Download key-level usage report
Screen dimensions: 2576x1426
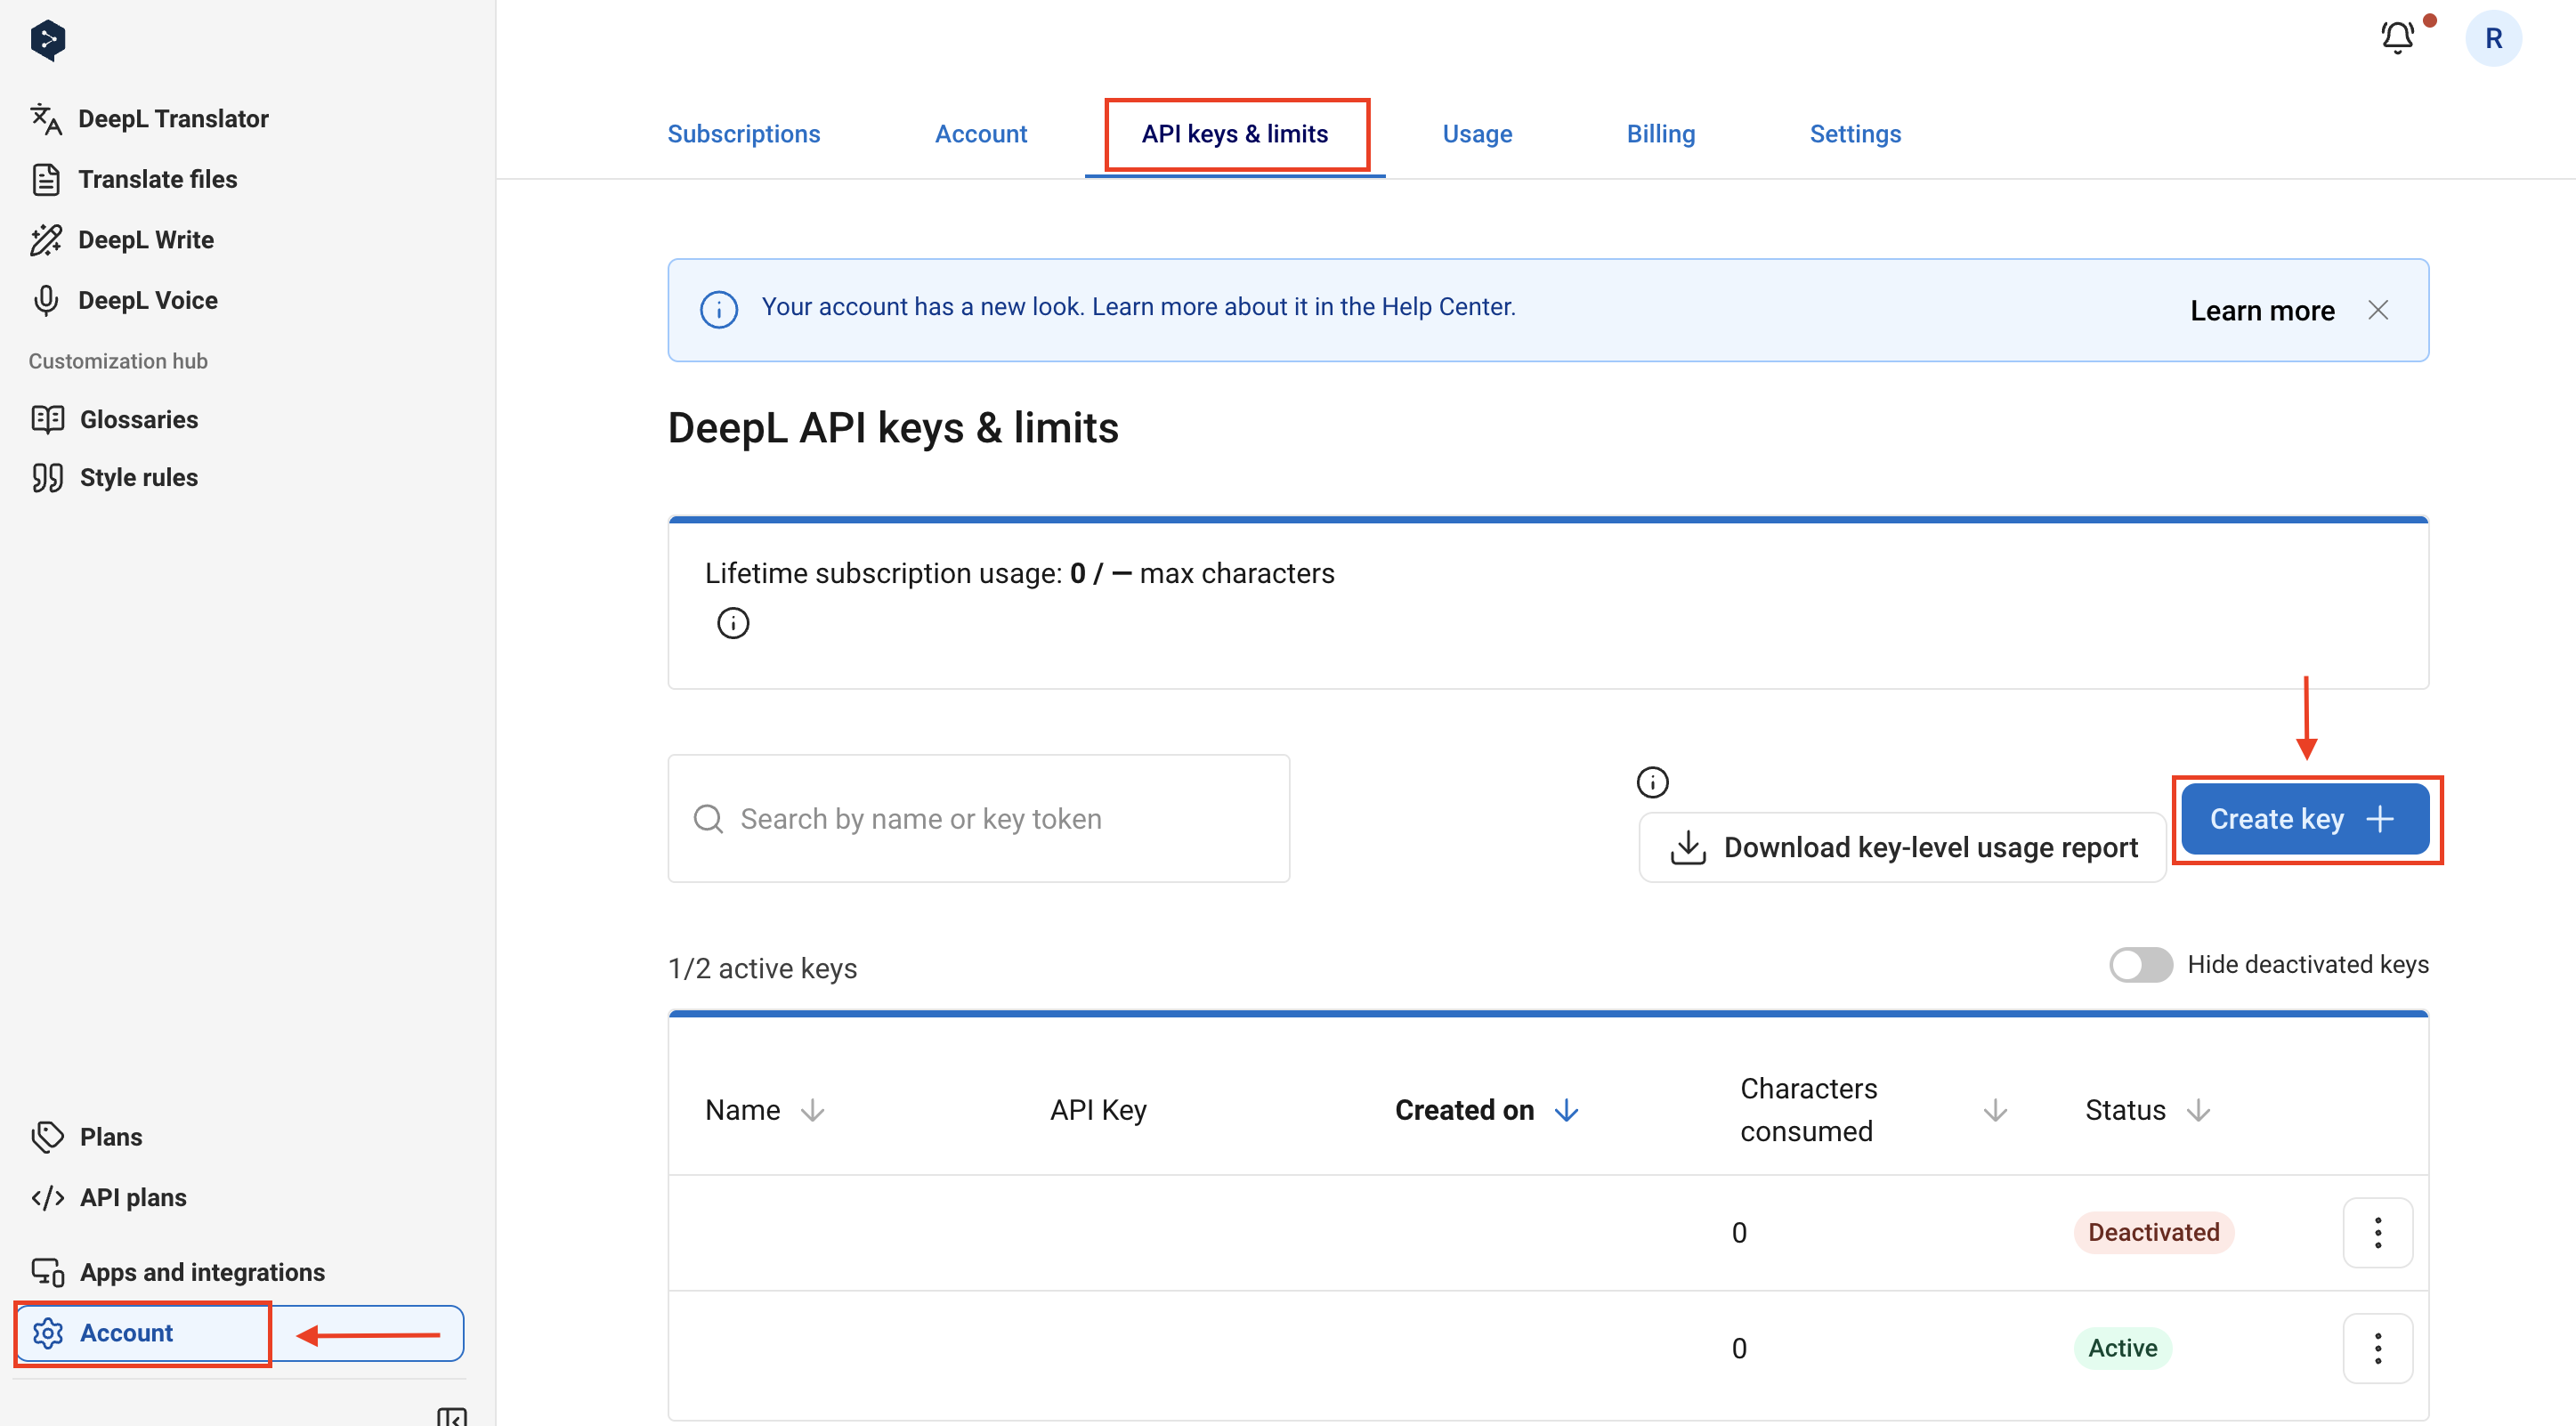pos(1902,847)
